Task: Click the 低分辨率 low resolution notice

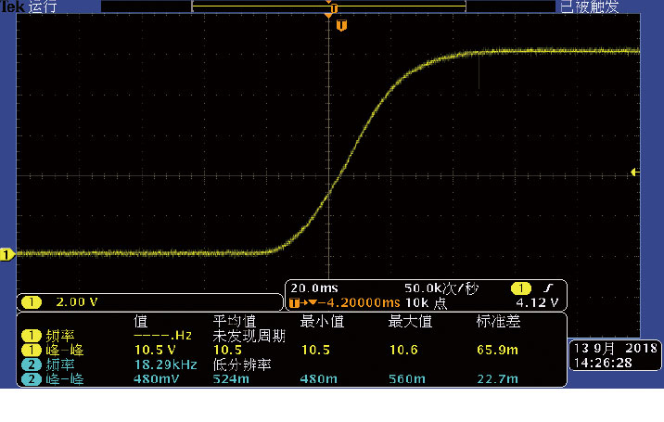Action: [x=242, y=364]
